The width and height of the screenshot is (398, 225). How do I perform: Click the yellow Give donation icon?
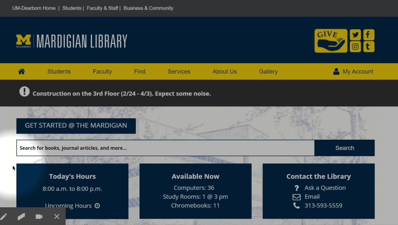click(331, 41)
